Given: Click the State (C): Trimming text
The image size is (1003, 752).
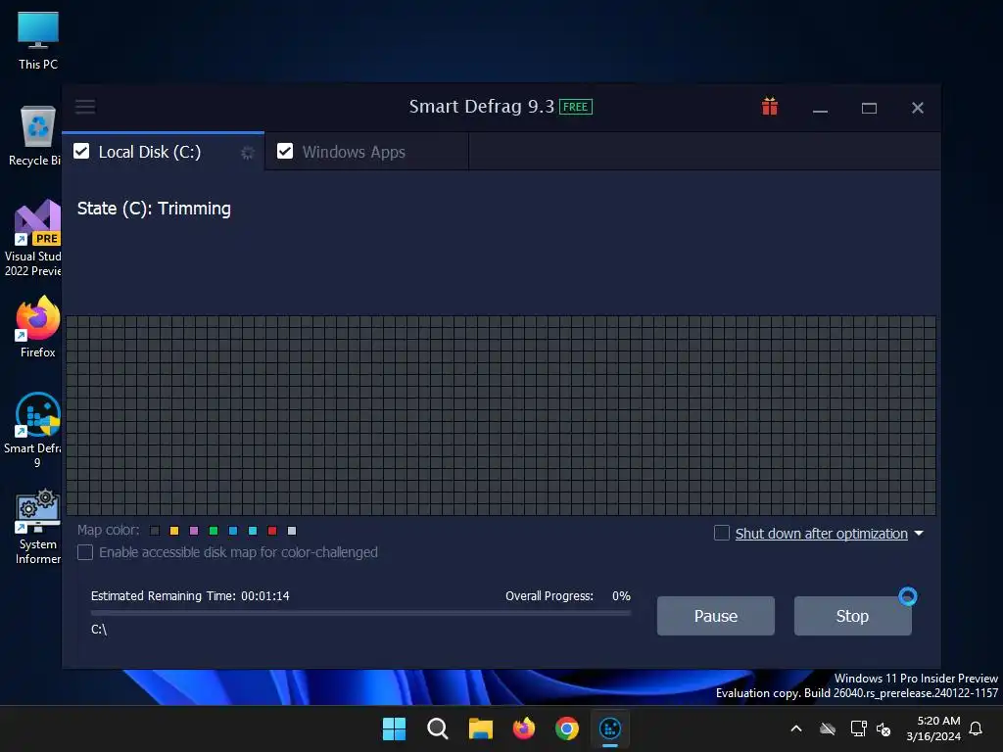Looking at the screenshot, I should coord(154,209).
